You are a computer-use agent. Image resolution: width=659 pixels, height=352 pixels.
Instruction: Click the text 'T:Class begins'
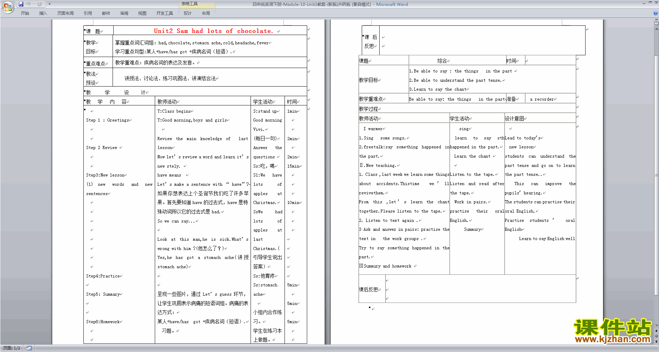point(174,111)
